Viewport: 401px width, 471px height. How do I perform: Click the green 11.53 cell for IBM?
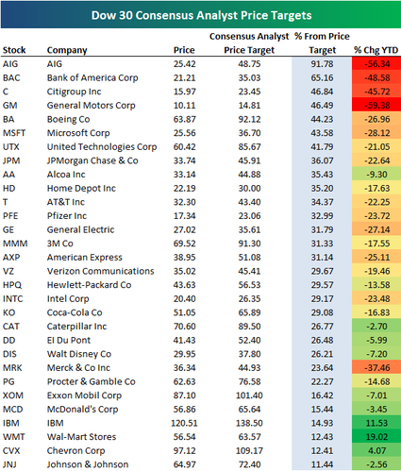coord(376,423)
